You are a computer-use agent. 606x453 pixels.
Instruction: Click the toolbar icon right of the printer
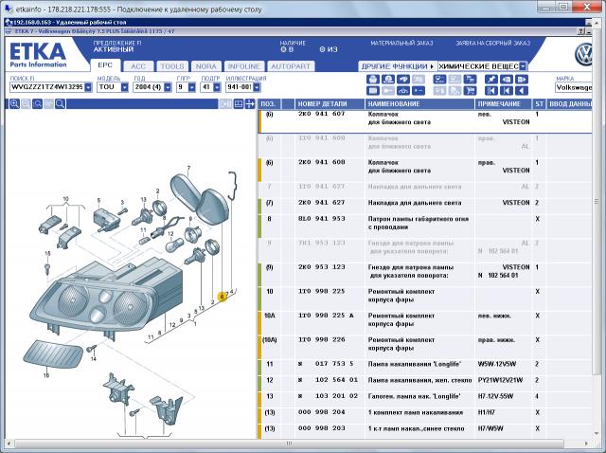[x=387, y=80]
